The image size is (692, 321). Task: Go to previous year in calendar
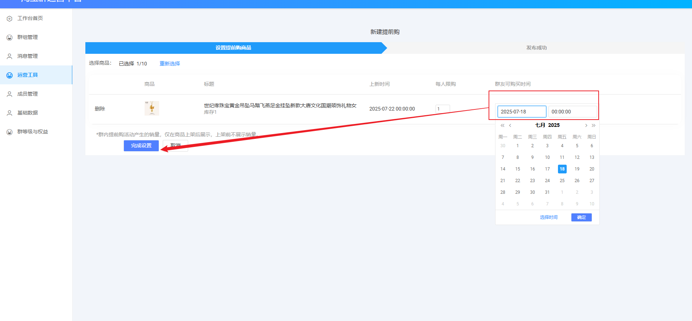[502, 125]
